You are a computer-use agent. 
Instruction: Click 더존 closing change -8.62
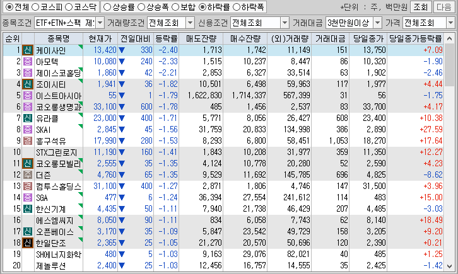(x=433, y=175)
